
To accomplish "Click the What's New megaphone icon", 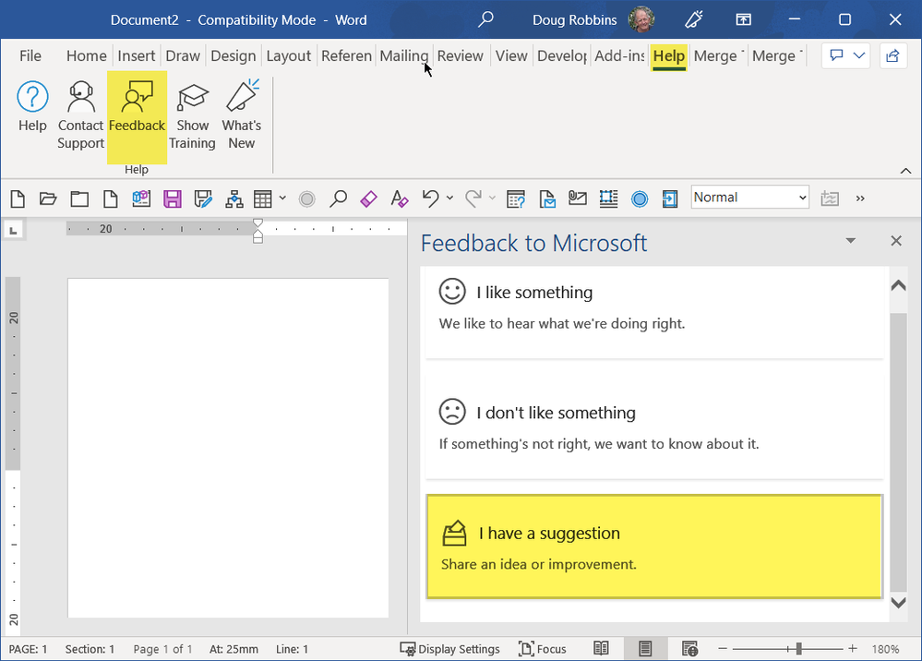I will point(242,96).
